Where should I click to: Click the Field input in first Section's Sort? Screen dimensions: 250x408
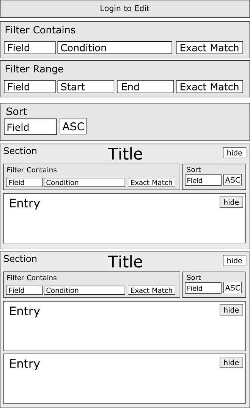[x=203, y=180]
